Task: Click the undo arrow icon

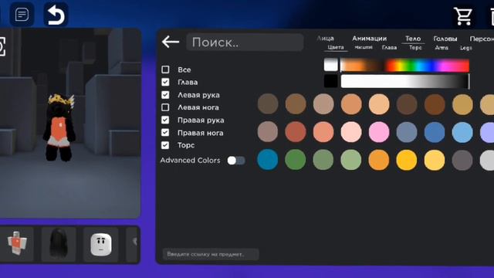Action: (x=56, y=15)
